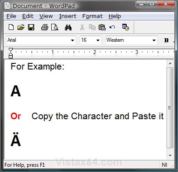Open the Insert menu

point(68,16)
